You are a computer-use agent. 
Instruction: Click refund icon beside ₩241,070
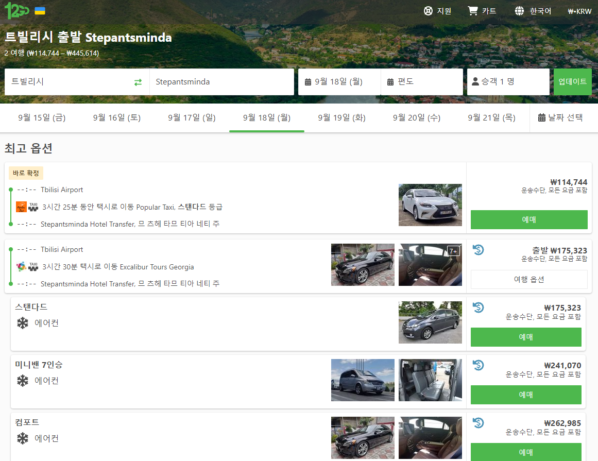point(479,365)
